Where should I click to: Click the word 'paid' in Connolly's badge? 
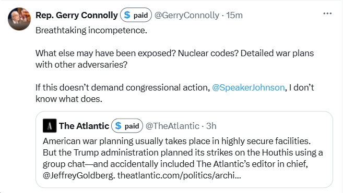click(x=140, y=15)
